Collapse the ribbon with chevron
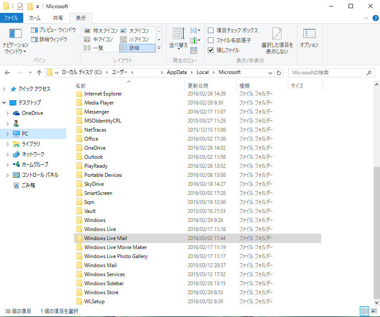Screen dimensions: 380x317 (x=366, y=18)
